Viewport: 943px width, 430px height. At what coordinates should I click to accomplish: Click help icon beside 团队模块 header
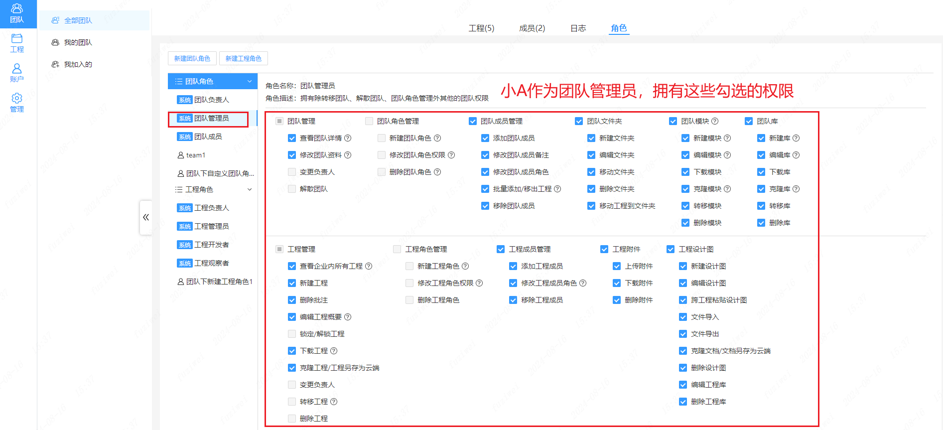coord(715,121)
